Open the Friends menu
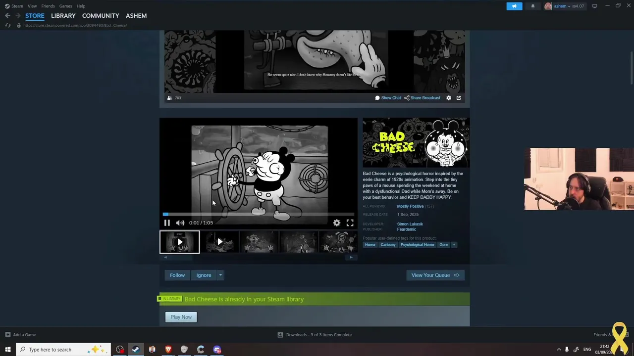Image resolution: width=634 pixels, height=356 pixels. tap(48, 6)
